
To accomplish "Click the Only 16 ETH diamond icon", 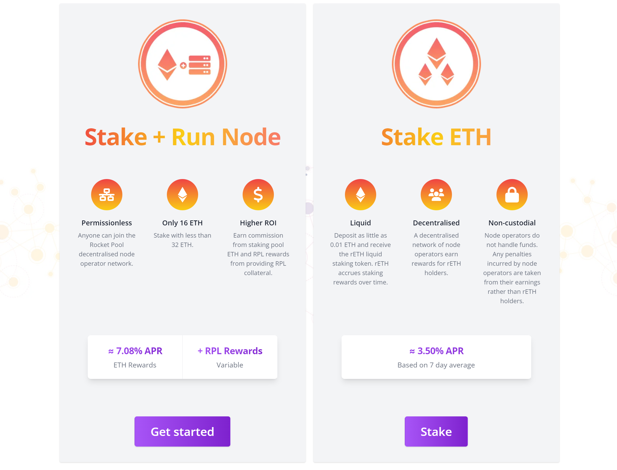I will point(182,195).
